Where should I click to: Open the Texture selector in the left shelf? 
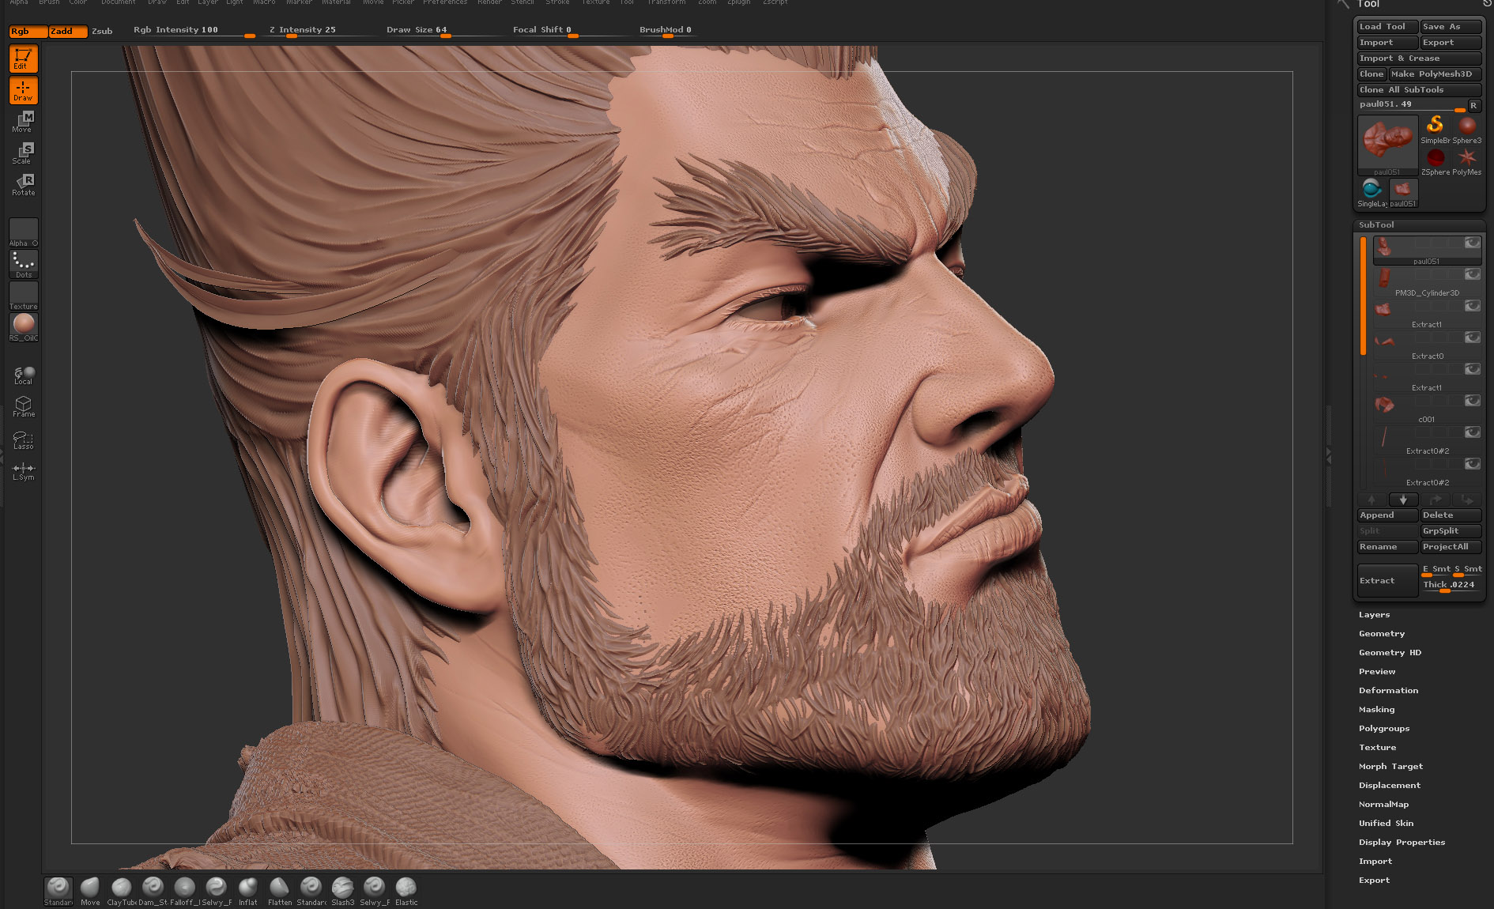[x=24, y=296]
